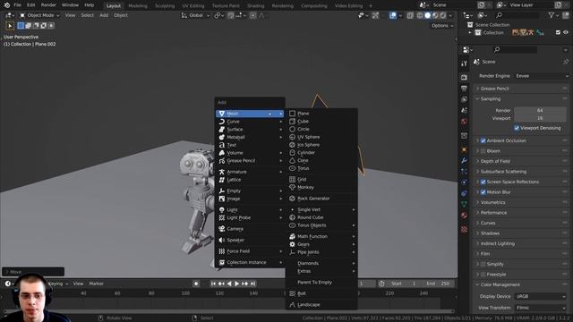The height and width of the screenshot is (322, 573).
Task: Click the Light icon in Add menu
Action: pos(222,210)
